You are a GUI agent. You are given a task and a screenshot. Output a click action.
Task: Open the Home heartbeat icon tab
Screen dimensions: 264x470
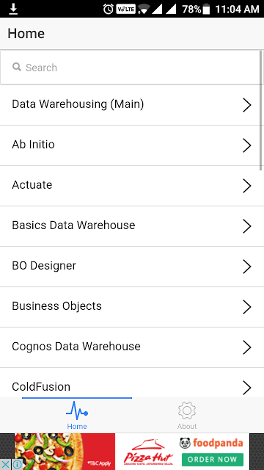pos(77,411)
